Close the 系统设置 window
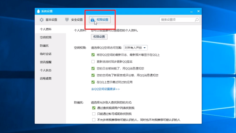The image size is (236, 133). click(198, 11)
